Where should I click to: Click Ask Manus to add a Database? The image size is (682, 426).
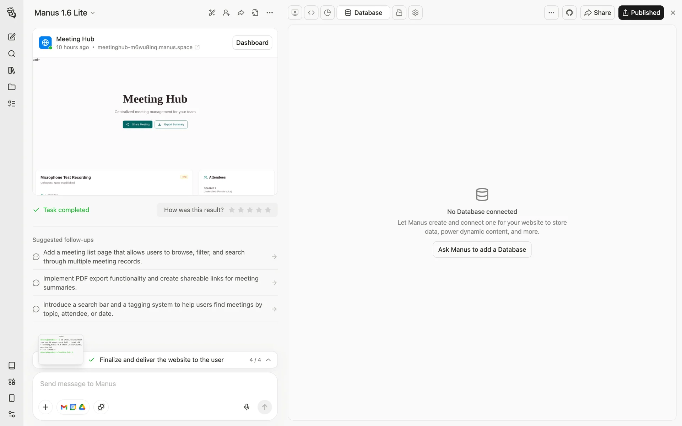(x=482, y=250)
